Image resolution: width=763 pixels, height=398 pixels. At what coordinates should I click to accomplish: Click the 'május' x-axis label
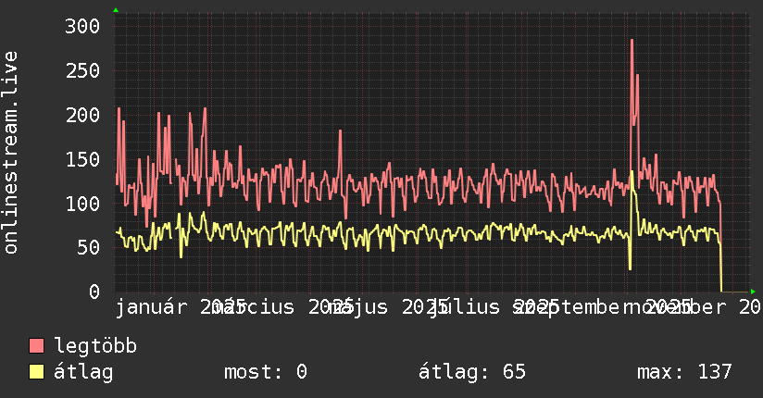(358, 307)
